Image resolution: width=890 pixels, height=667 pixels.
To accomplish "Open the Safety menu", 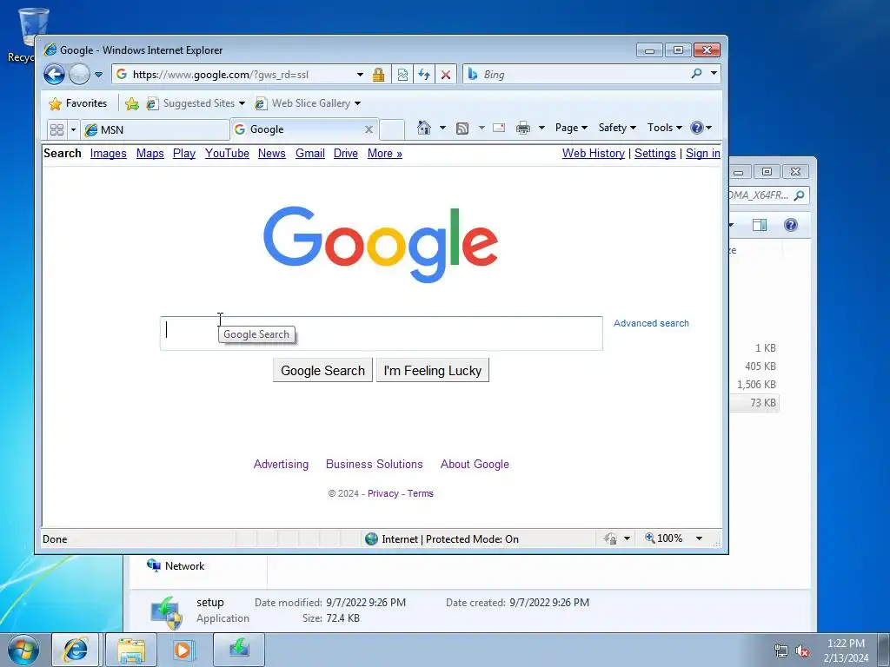I will (617, 128).
